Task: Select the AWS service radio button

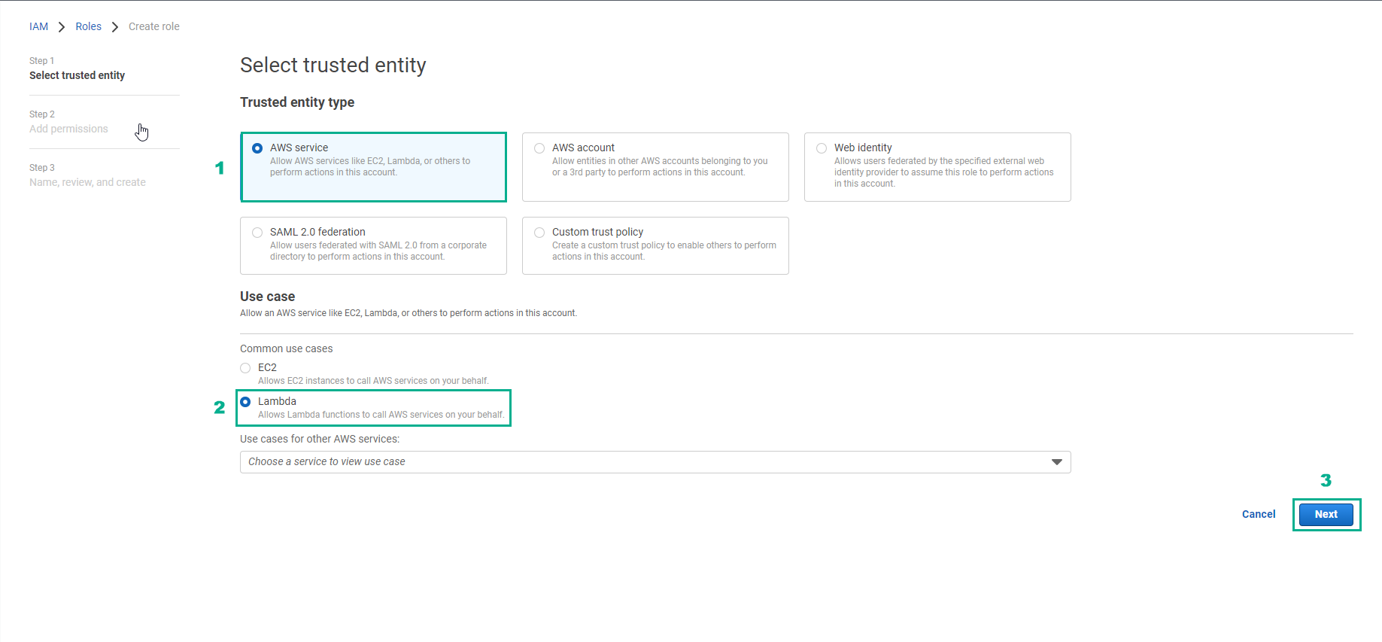Action: pos(257,148)
